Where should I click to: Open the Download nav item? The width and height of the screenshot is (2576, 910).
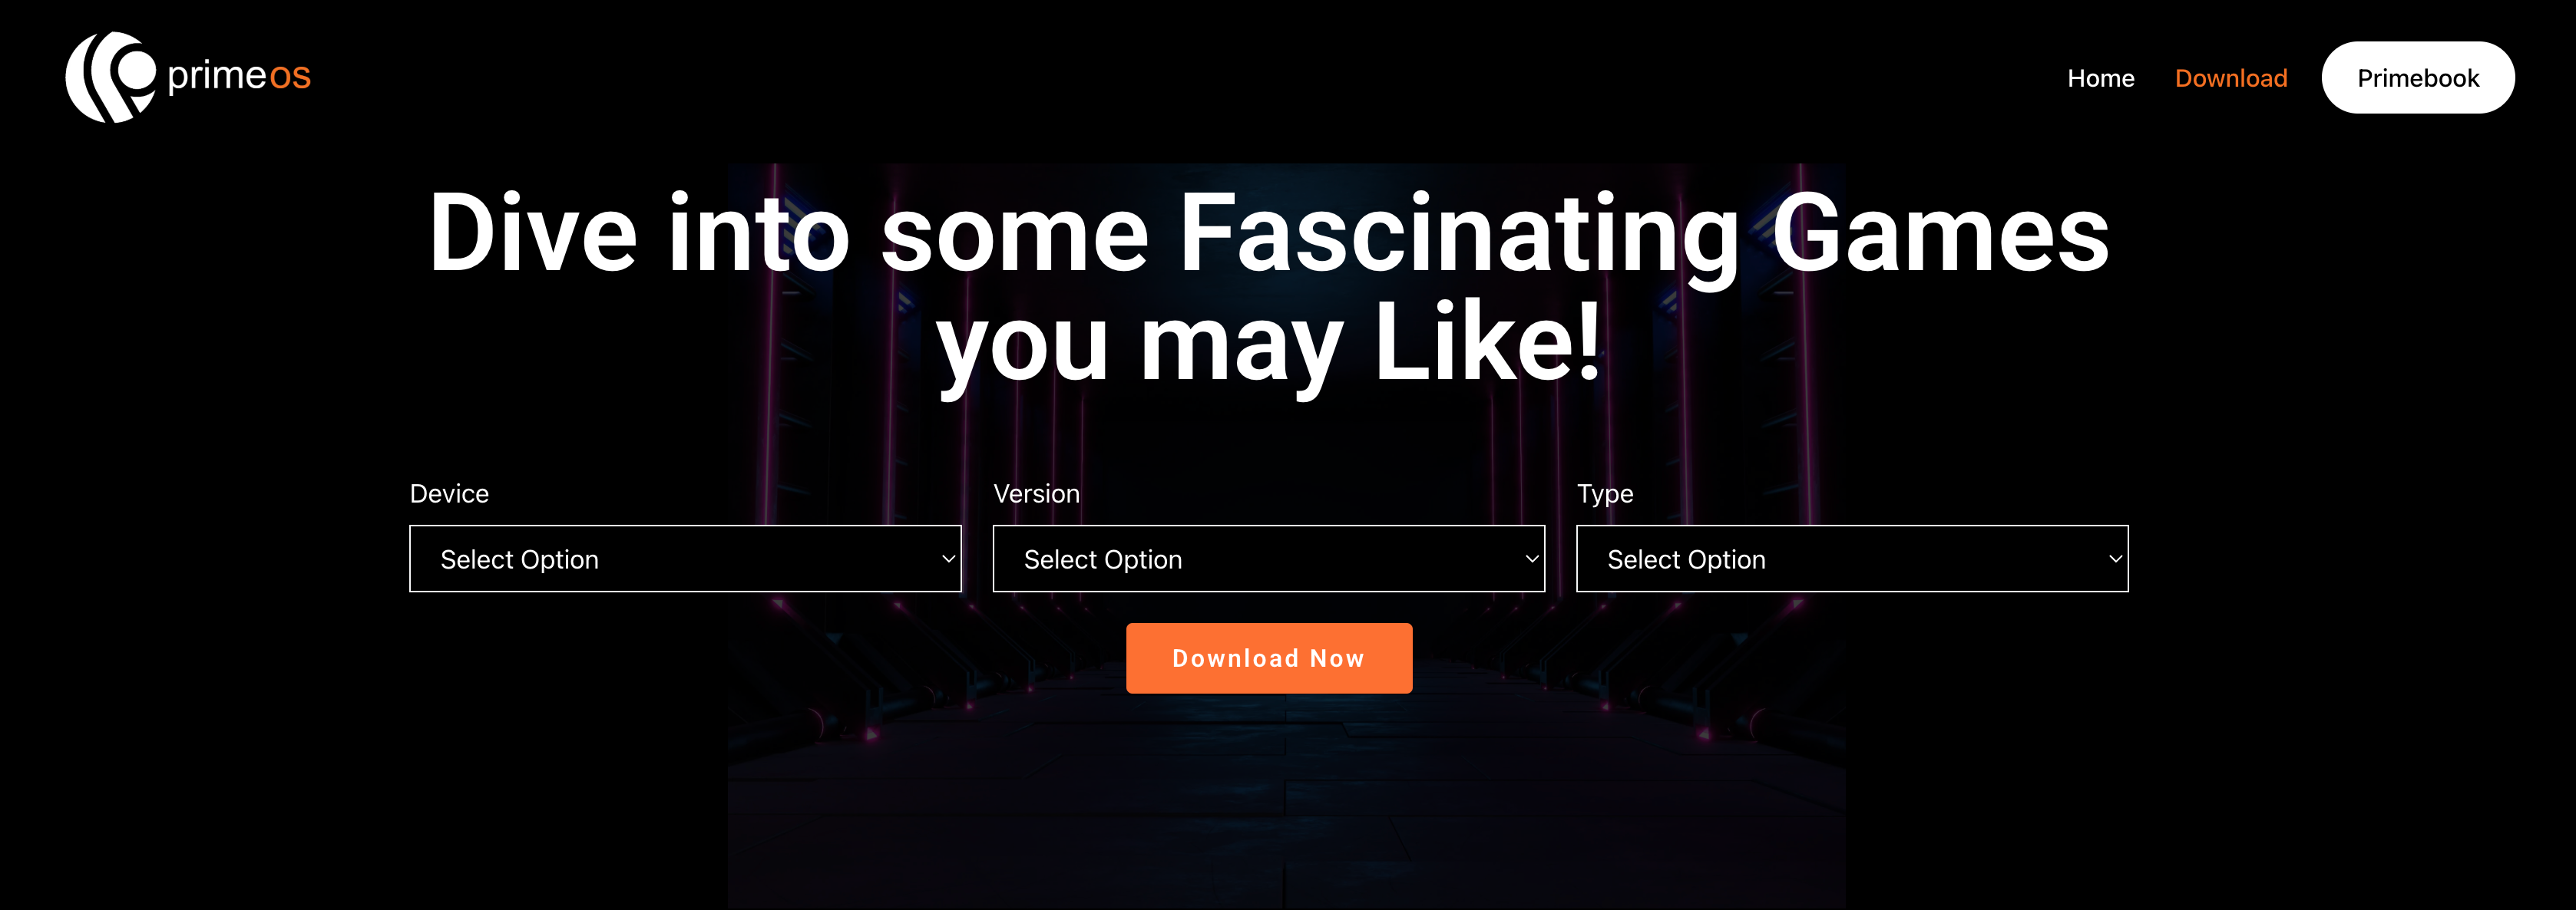[2230, 78]
